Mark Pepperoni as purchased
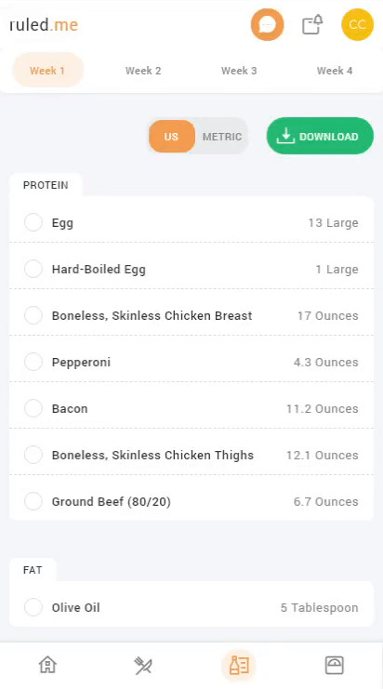The height and width of the screenshot is (689, 383). [33, 362]
